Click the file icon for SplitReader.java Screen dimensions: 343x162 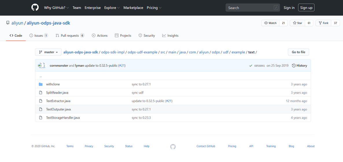tap(40, 93)
